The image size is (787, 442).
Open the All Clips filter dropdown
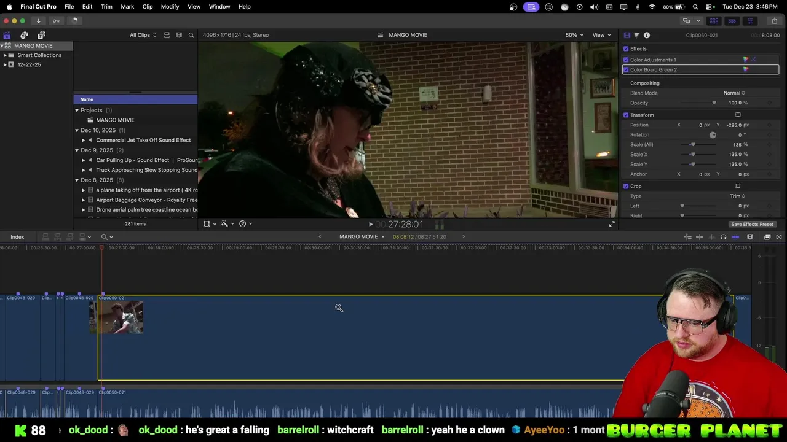(x=143, y=35)
